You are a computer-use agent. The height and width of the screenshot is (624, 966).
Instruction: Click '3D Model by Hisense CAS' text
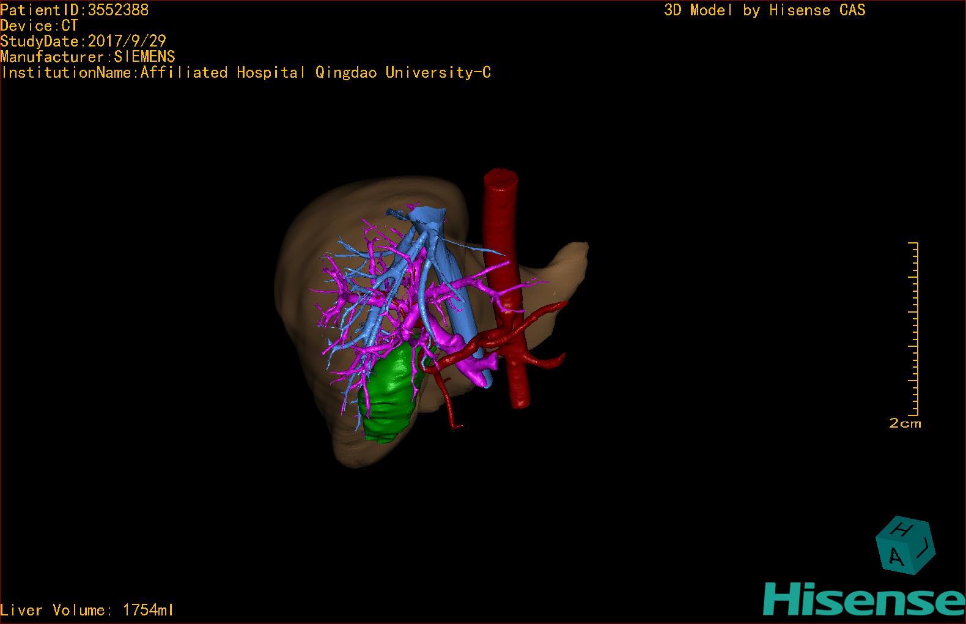(x=765, y=10)
